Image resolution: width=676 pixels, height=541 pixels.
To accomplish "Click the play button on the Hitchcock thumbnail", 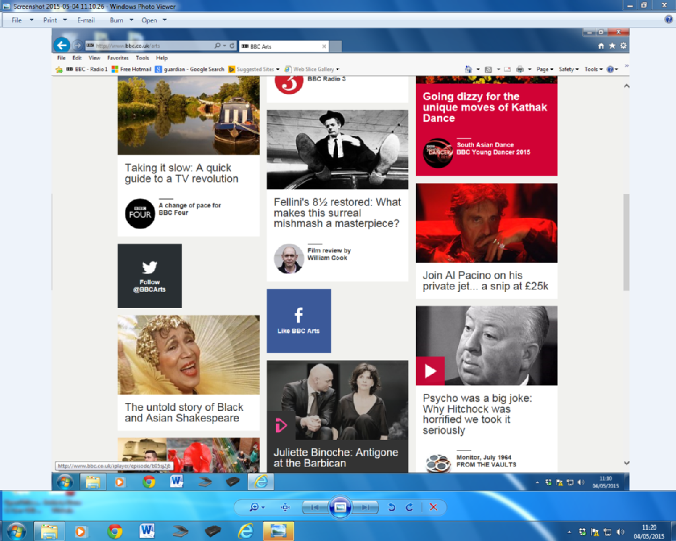I will (x=430, y=371).
